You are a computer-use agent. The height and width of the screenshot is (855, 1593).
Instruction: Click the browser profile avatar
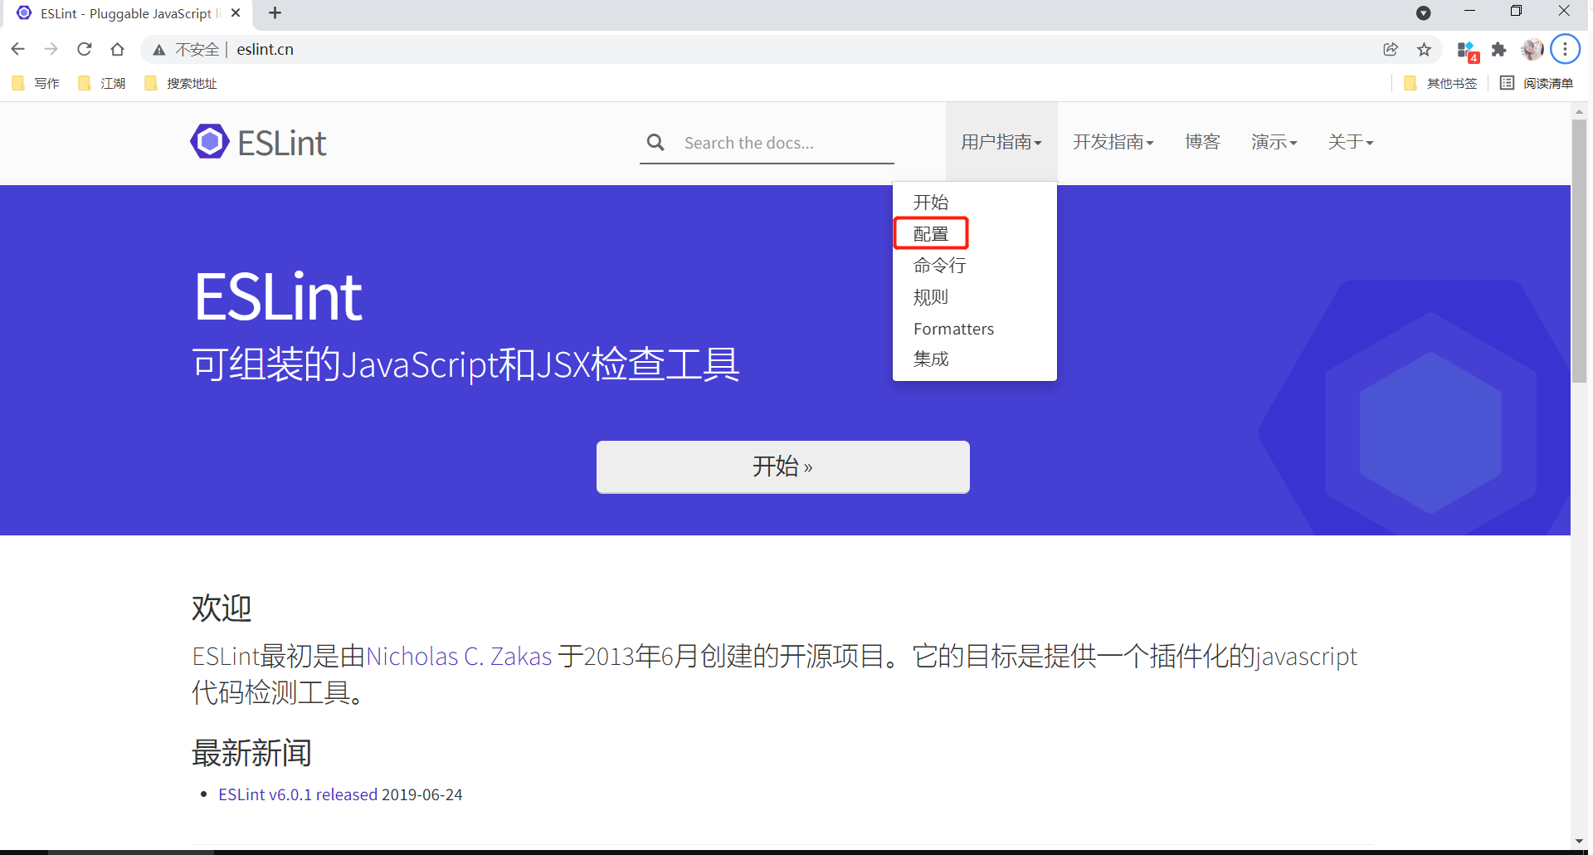coord(1532,49)
